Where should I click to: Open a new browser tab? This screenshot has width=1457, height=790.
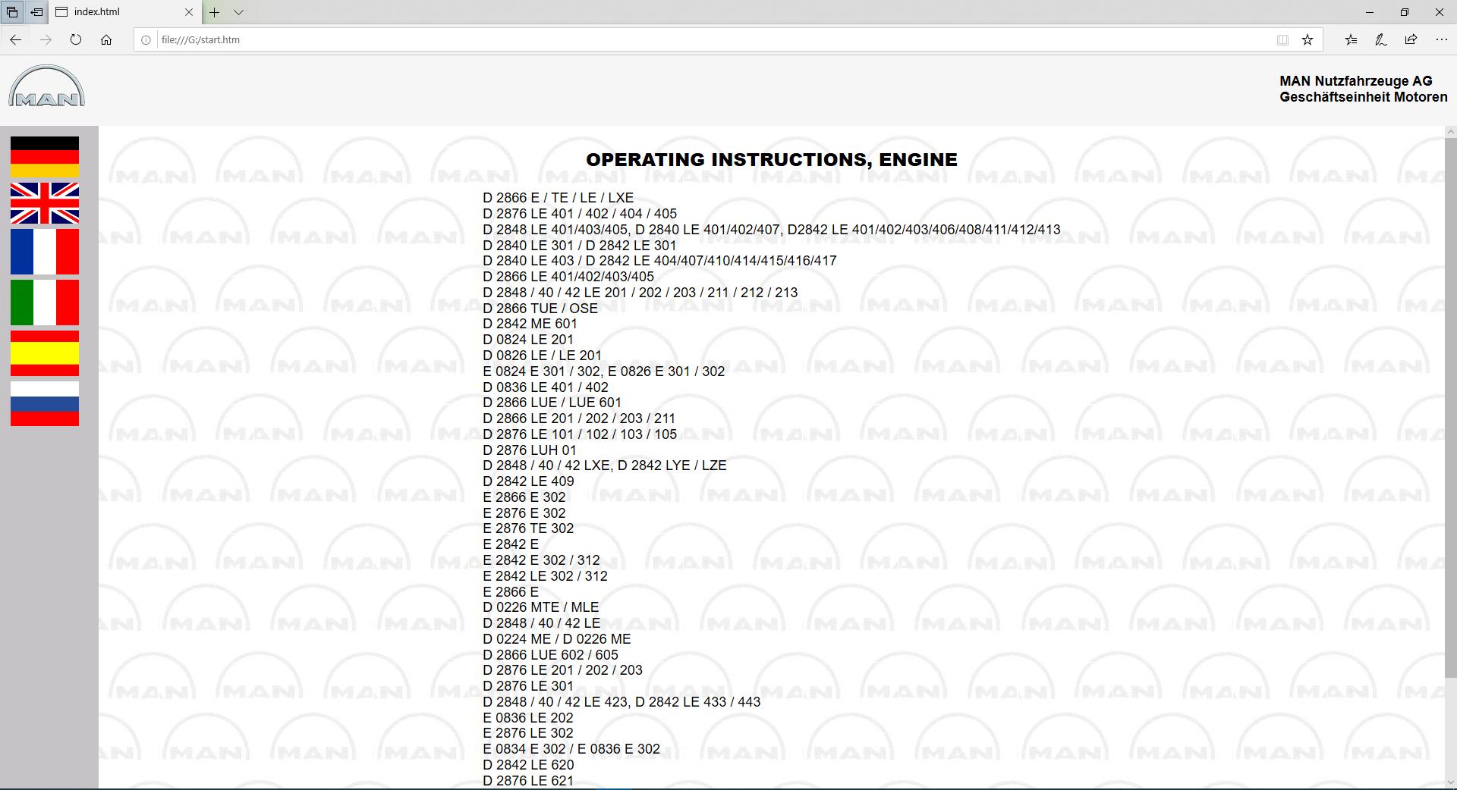point(216,12)
